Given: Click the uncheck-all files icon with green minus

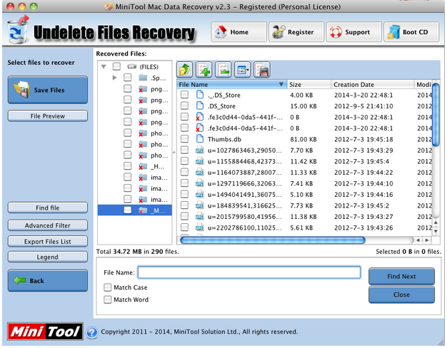Looking at the screenshot, I should [x=223, y=70].
